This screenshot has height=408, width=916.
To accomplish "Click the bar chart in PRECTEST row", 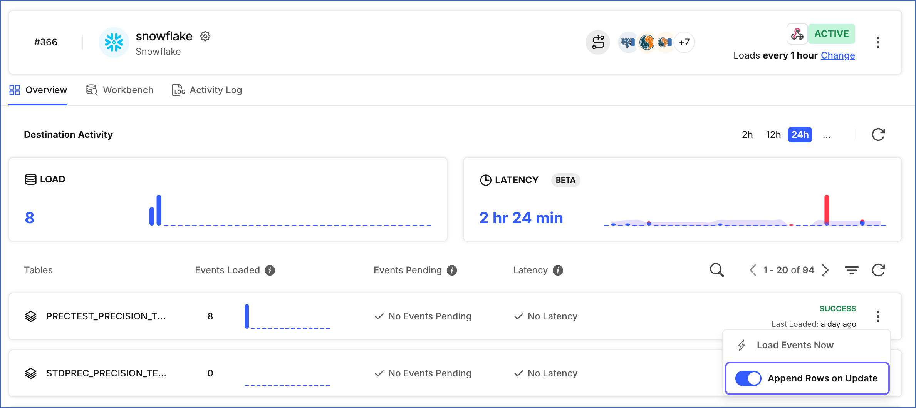I will (x=287, y=316).
